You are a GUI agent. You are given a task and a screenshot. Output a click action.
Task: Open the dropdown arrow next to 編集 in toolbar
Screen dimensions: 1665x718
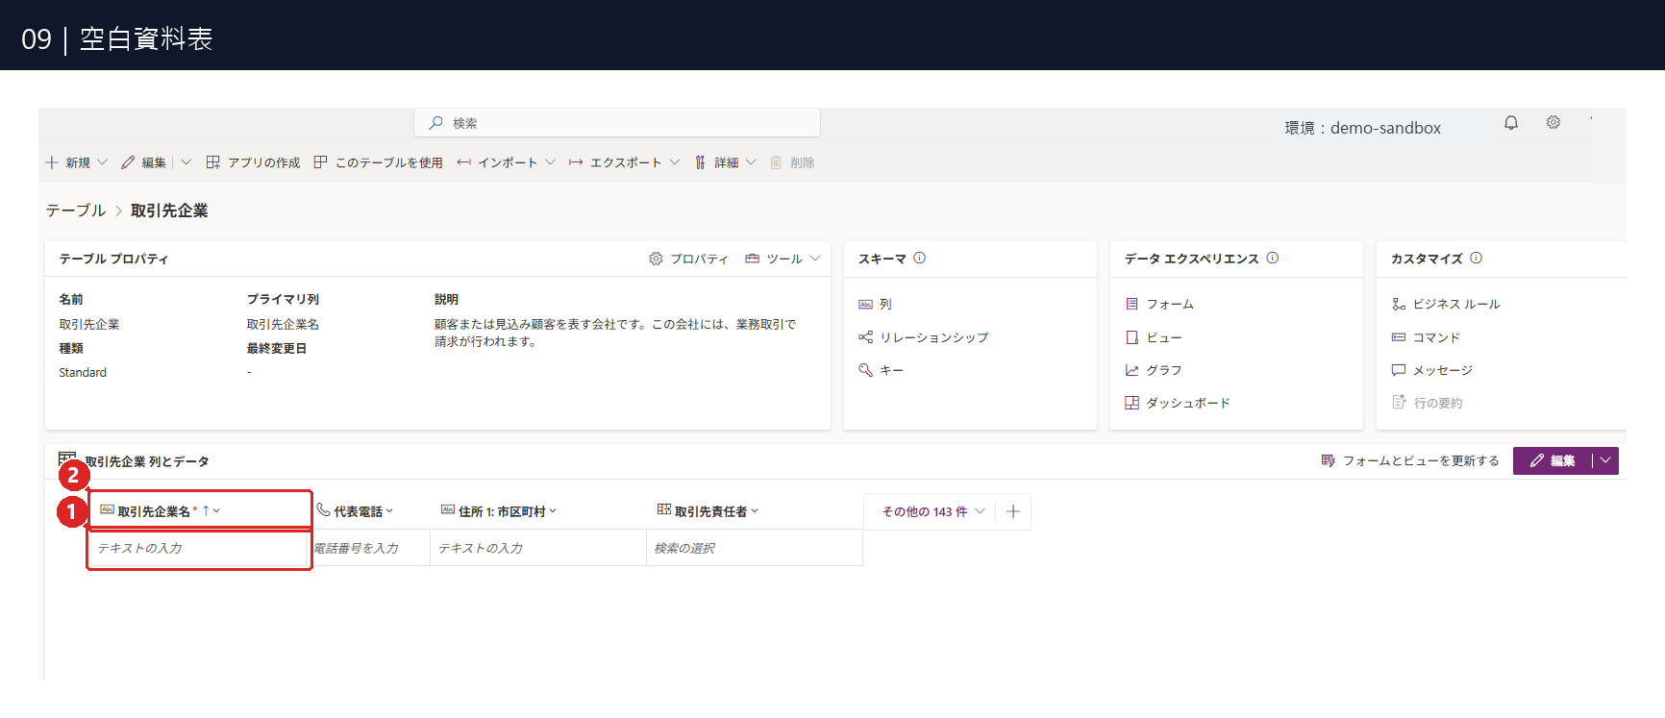coord(186,162)
